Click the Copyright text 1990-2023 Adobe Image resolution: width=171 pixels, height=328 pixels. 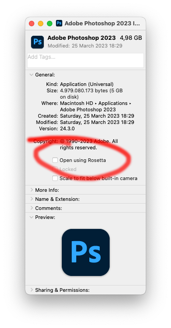(x=89, y=144)
